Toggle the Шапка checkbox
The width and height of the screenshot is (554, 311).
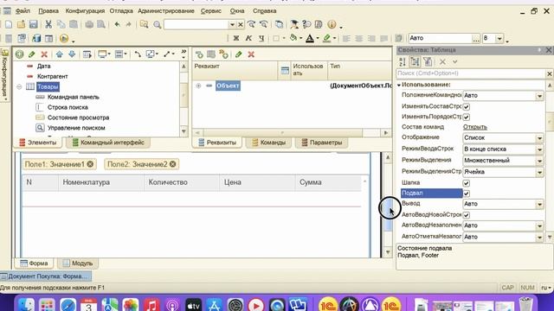[x=467, y=183]
